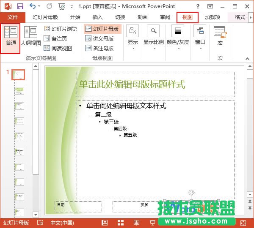Viewport: 254px width, 228px height.
Task: Switch to the 开始 tab
Action: coord(75,17)
